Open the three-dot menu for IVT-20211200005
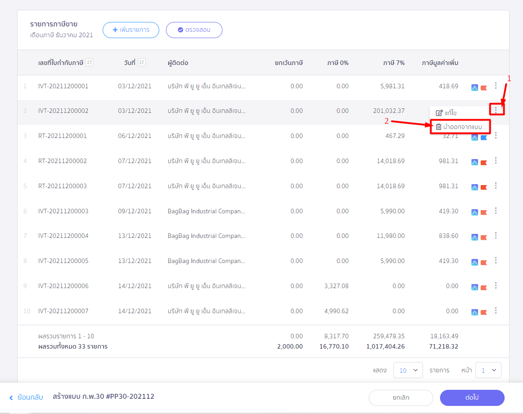Viewport: 523px width, 414px height. [496, 260]
